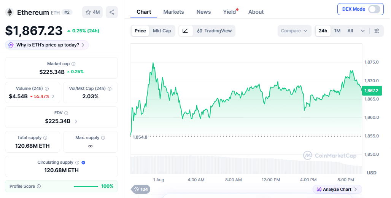Open the News tab
391x198 pixels.
(203, 12)
